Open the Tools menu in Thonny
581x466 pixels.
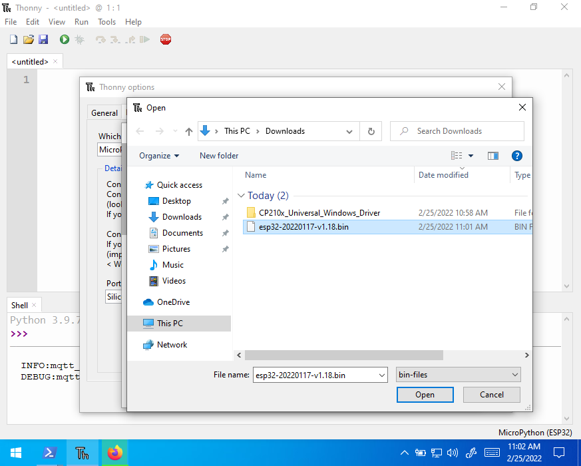tap(106, 22)
